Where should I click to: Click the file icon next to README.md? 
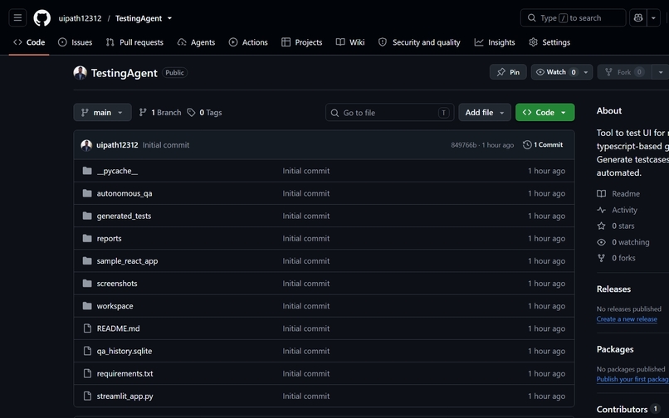(x=87, y=328)
